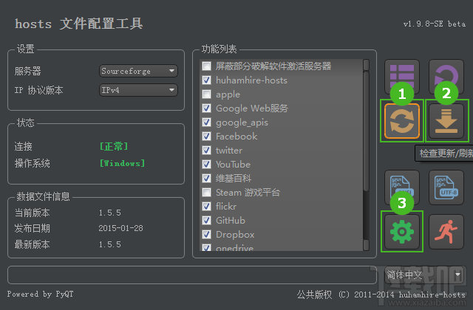Toggle the YouTube checkbox
Image resolution: width=473 pixels, height=310 pixels.
coord(206,165)
